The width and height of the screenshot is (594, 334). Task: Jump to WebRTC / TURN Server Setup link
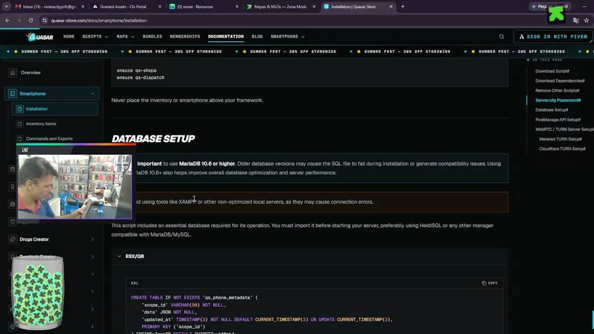[x=564, y=129]
